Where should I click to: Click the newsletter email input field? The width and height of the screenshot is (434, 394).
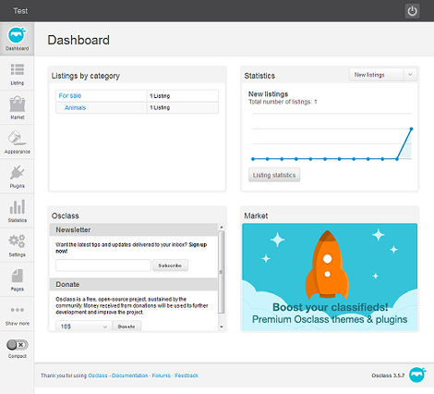tap(103, 265)
